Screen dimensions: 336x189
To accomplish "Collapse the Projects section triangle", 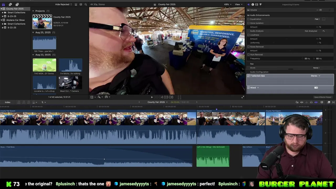I will [x=33, y=11].
